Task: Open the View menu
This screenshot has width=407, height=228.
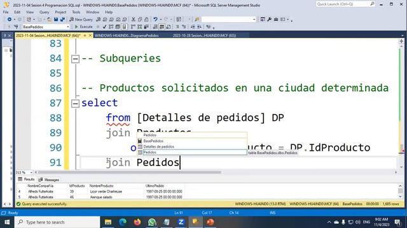Action: coord(30,12)
